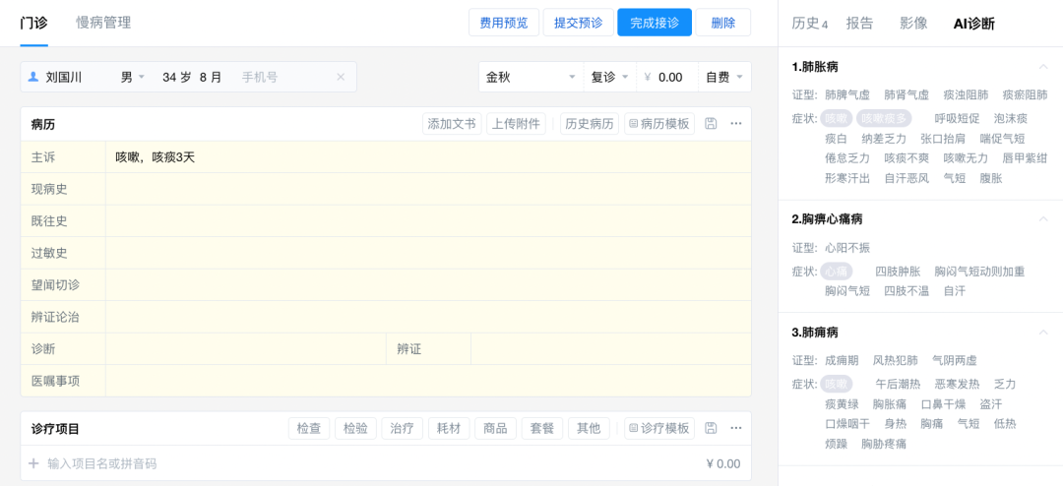
Task: Open the more options menu in 病历 header
Action: click(735, 124)
